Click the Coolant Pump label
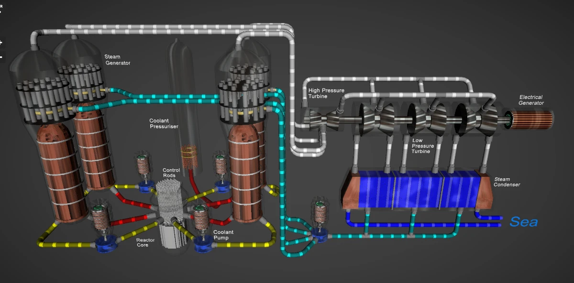This screenshot has width=574, height=283. click(223, 235)
